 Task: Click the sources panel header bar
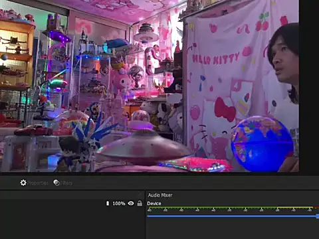[72, 195]
